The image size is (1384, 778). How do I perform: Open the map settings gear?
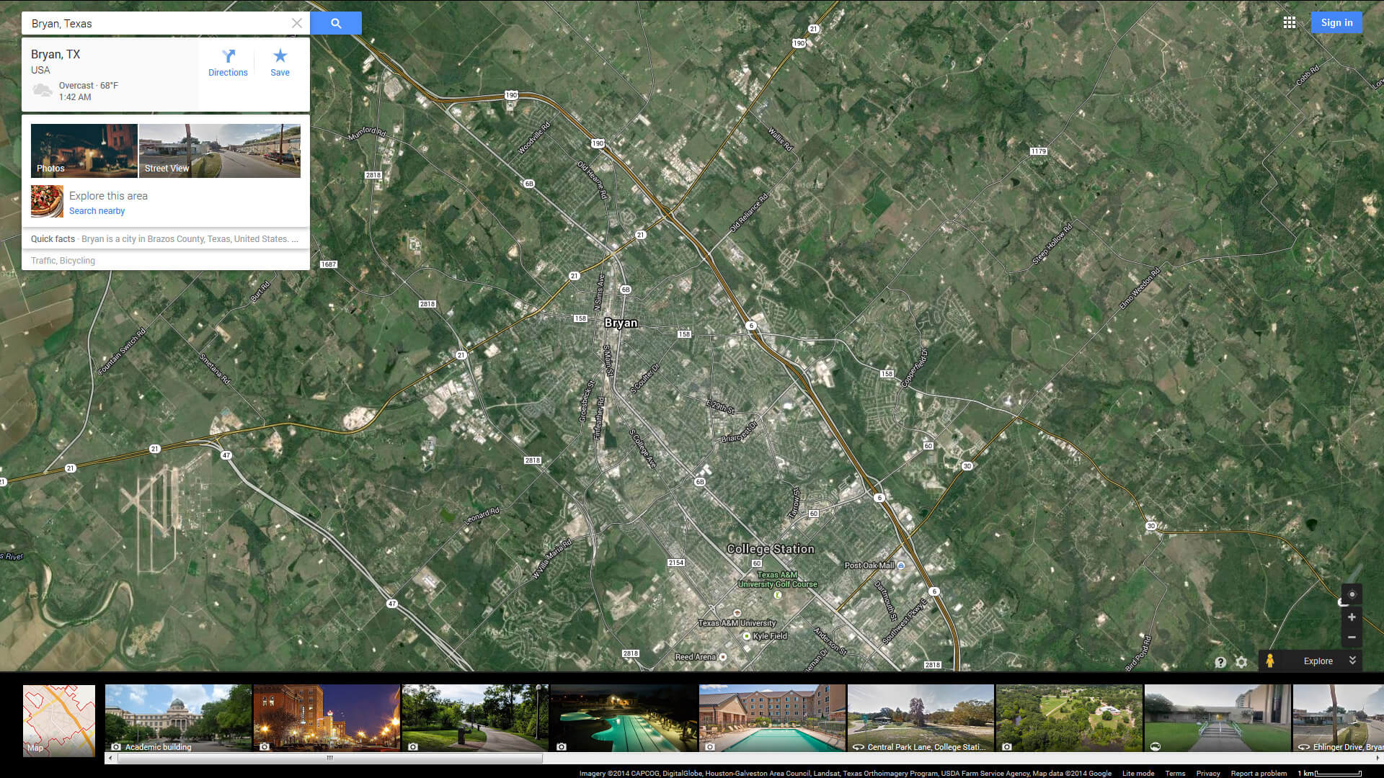pyautogui.click(x=1241, y=661)
